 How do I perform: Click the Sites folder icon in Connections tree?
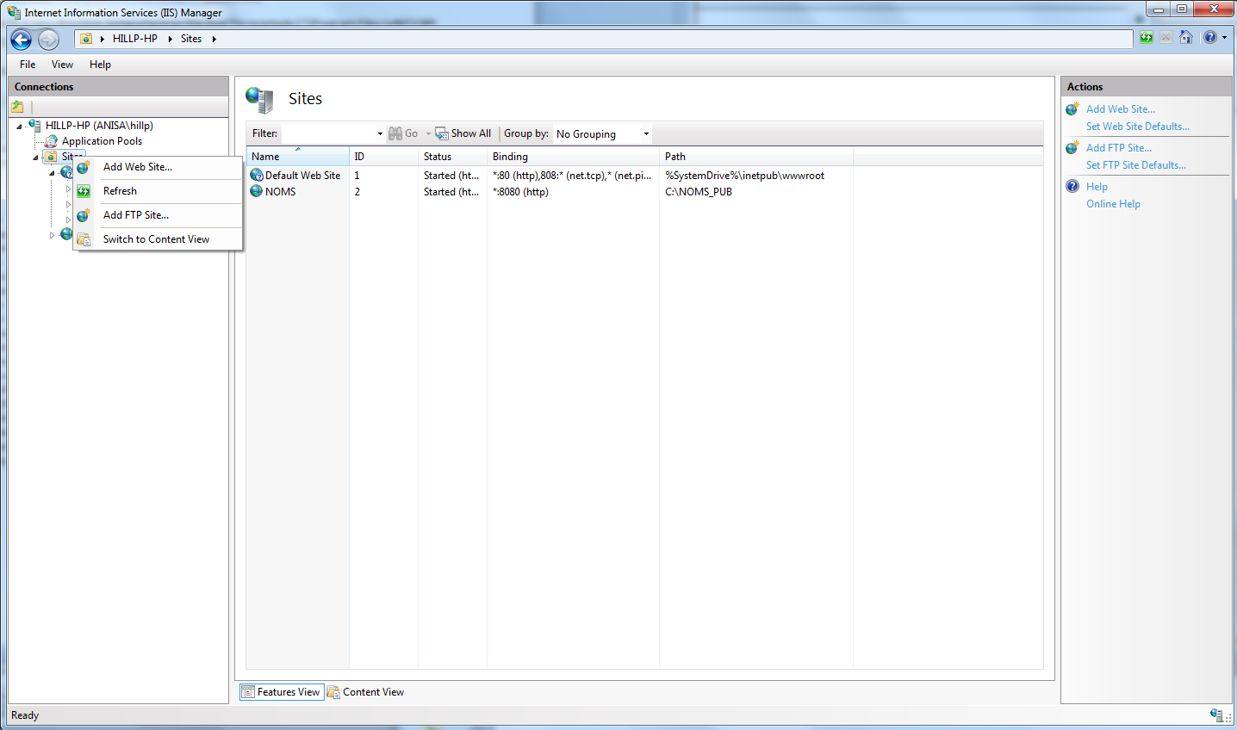tap(51, 157)
